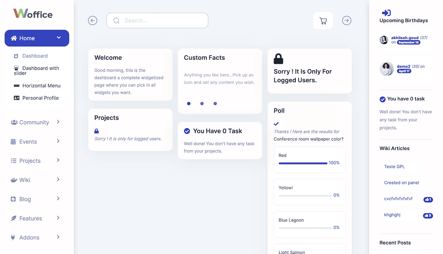Click the thumbs-up badge next to khghghj
Image resolution: width=443 pixels, height=254 pixels.
[428, 216]
